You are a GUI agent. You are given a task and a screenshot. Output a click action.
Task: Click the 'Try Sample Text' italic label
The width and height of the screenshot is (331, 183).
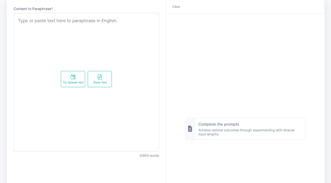pyautogui.click(x=73, y=82)
